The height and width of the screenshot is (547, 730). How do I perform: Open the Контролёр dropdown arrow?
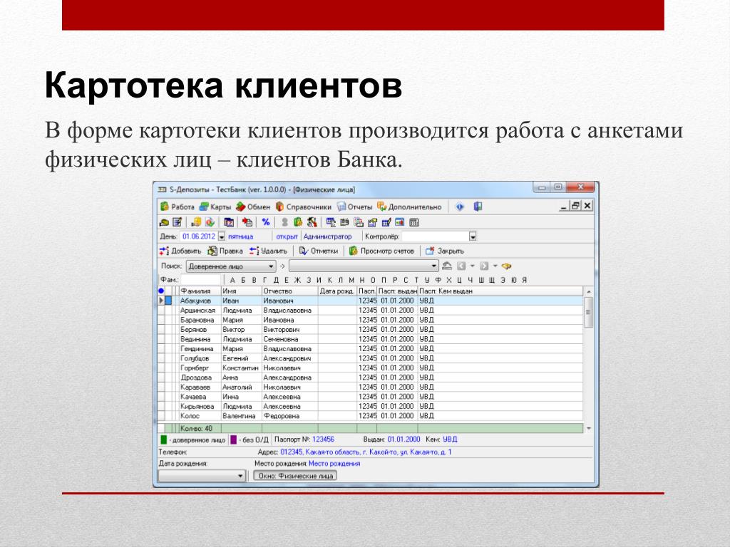point(473,236)
